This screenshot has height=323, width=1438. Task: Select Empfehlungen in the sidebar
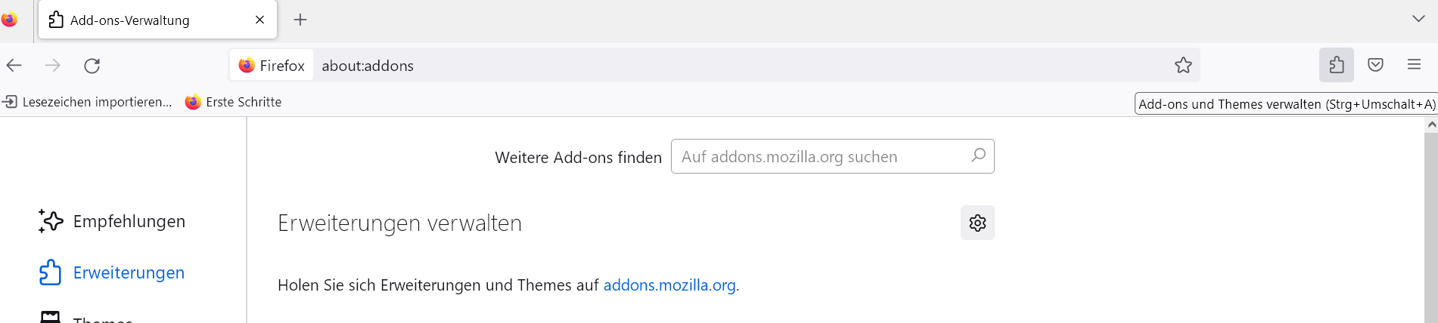(x=129, y=221)
